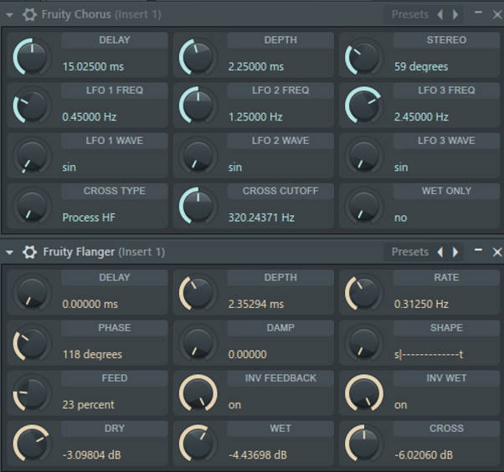Image resolution: width=504 pixels, height=472 pixels.
Task: Click the -6.02060 dB cross value
Action: pos(424,455)
